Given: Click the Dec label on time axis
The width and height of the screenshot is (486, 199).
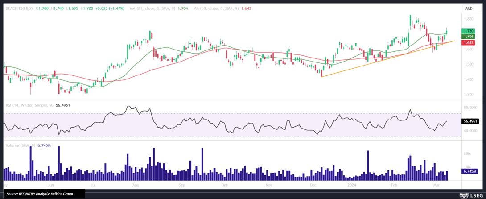Looking at the screenshot, I should [313, 184].
